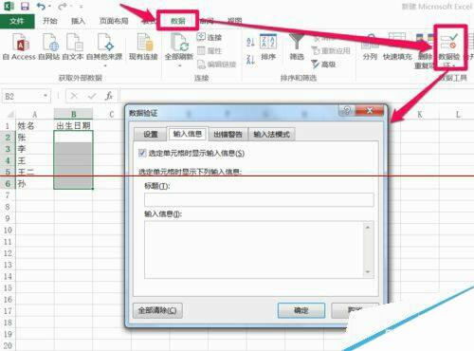Select column A header

pyautogui.click(x=35, y=115)
